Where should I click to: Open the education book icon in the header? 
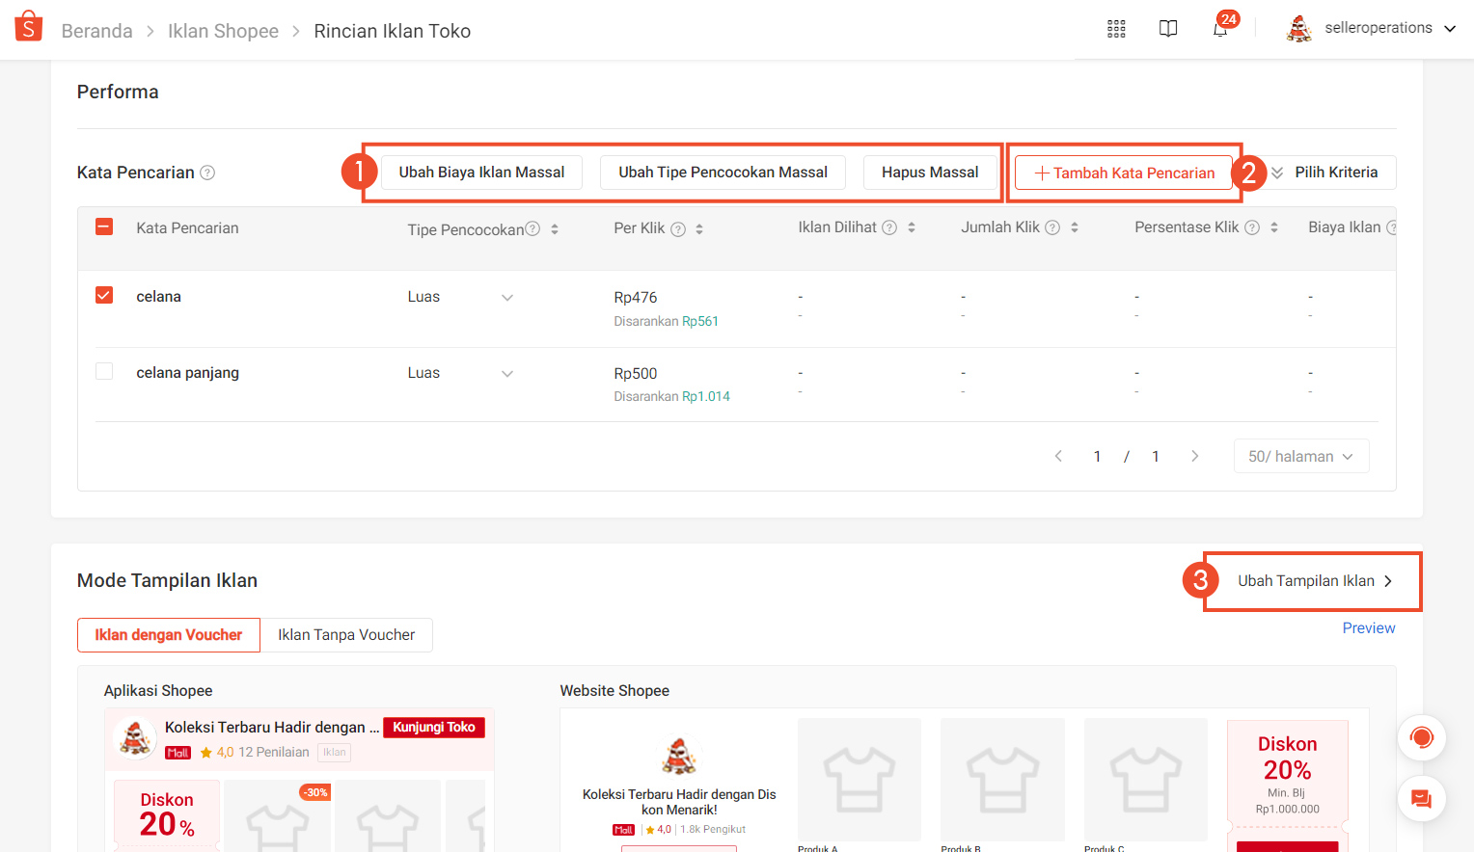pos(1168,29)
